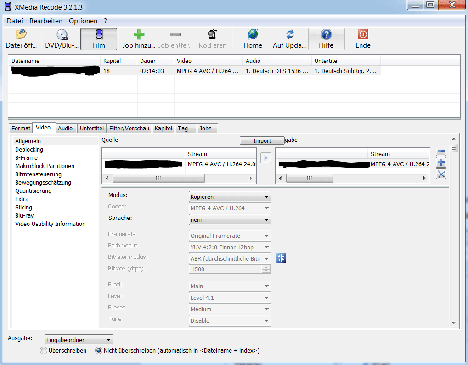Open the Profil Main dropdown

[230, 286]
